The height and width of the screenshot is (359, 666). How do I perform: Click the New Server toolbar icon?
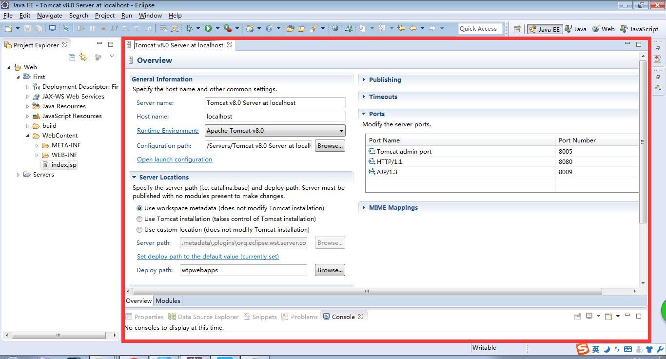tap(250, 29)
